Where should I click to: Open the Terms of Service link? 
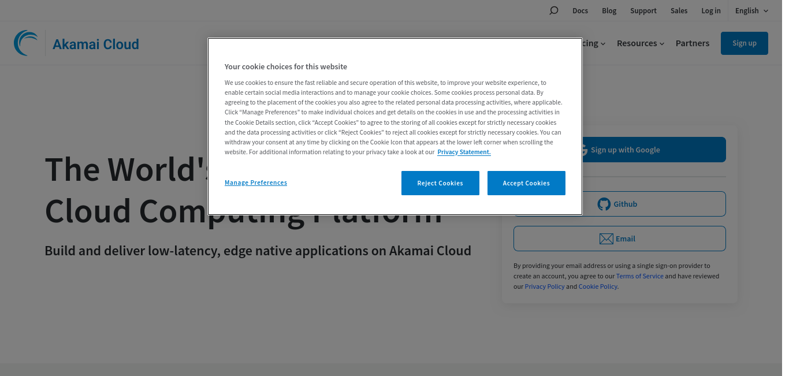640,276
